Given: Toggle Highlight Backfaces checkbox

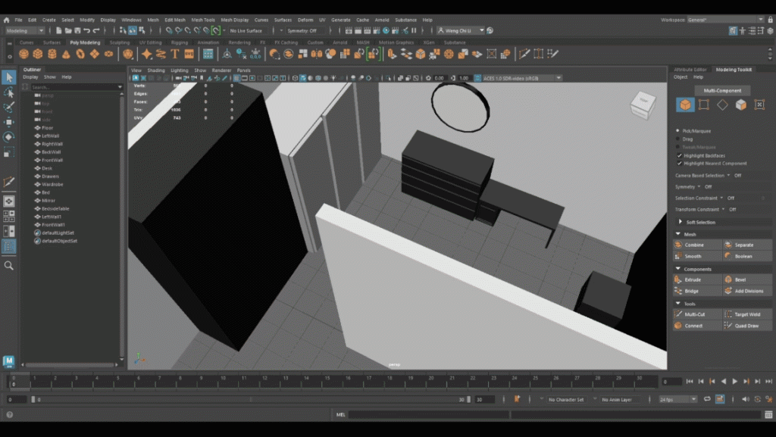Looking at the screenshot, I should (x=678, y=155).
